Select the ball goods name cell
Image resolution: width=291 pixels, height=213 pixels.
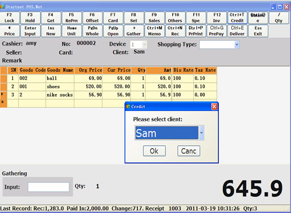pyautogui.click(x=60, y=78)
